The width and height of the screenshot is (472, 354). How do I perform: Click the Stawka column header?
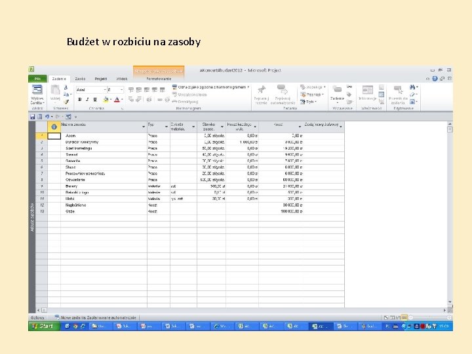(x=211, y=127)
